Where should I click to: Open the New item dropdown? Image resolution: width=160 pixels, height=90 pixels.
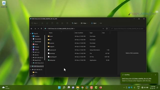tap(35, 23)
